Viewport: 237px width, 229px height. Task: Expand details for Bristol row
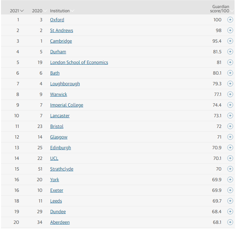230,126
